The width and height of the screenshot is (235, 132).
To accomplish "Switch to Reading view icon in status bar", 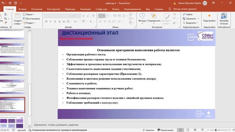I will (195, 130).
